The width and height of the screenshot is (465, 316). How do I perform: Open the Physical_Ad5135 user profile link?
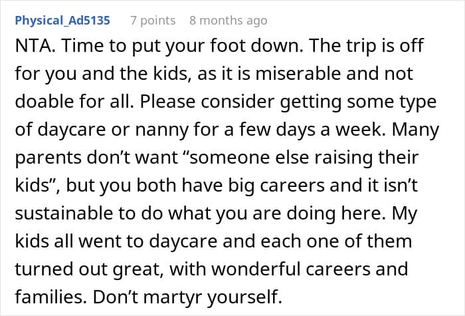point(62,21)
